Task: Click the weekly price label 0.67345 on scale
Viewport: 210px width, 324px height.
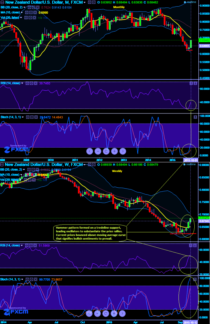Action: click(204, 221)
